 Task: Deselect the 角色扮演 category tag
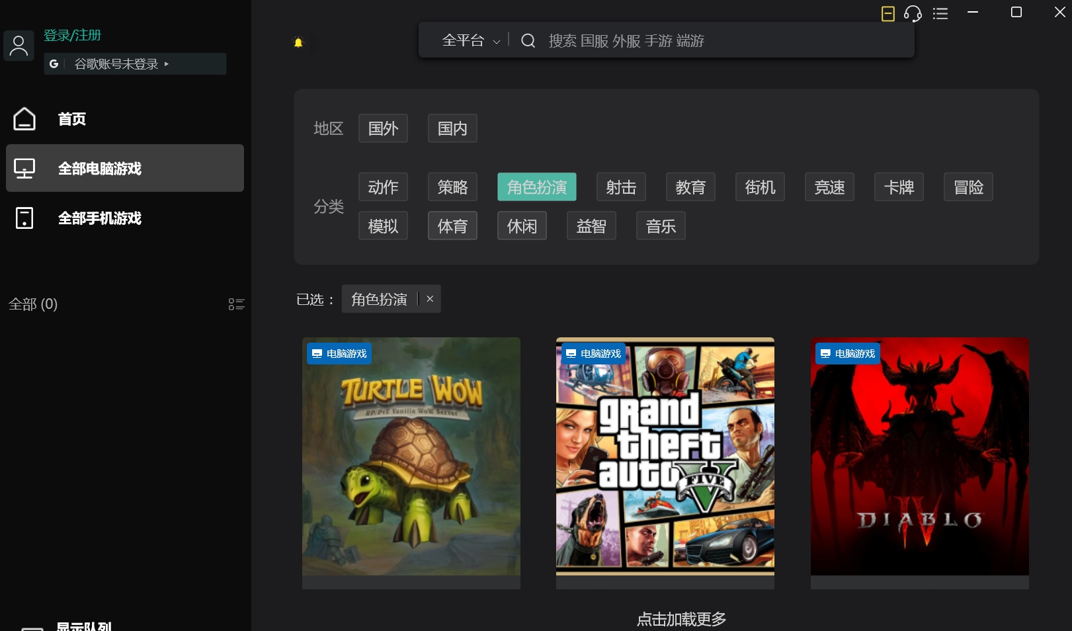coord(537,187)
